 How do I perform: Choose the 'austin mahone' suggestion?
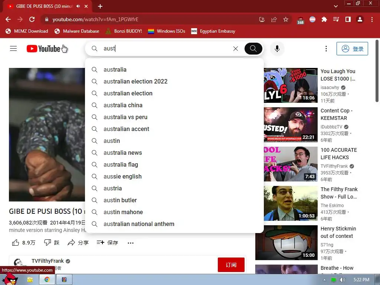tap(174, 212)
